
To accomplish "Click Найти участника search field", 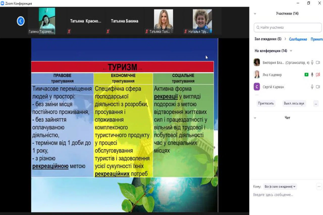I will [x=288, y=27].
